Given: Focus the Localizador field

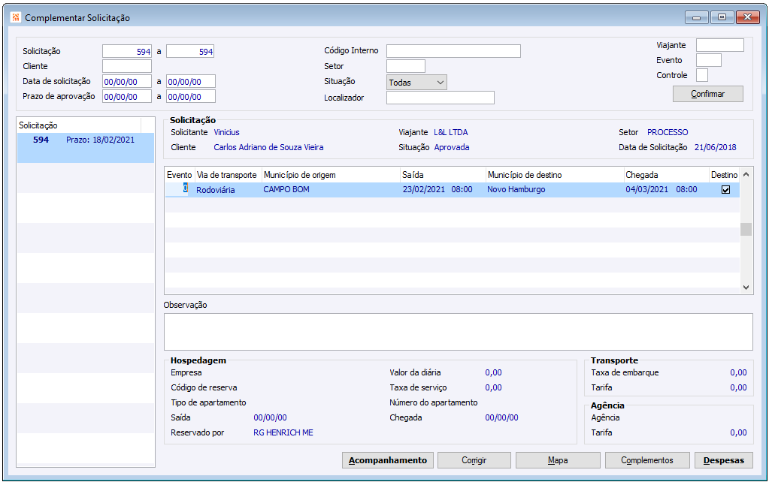Looking at the screenshot, I should coord(440,98).
